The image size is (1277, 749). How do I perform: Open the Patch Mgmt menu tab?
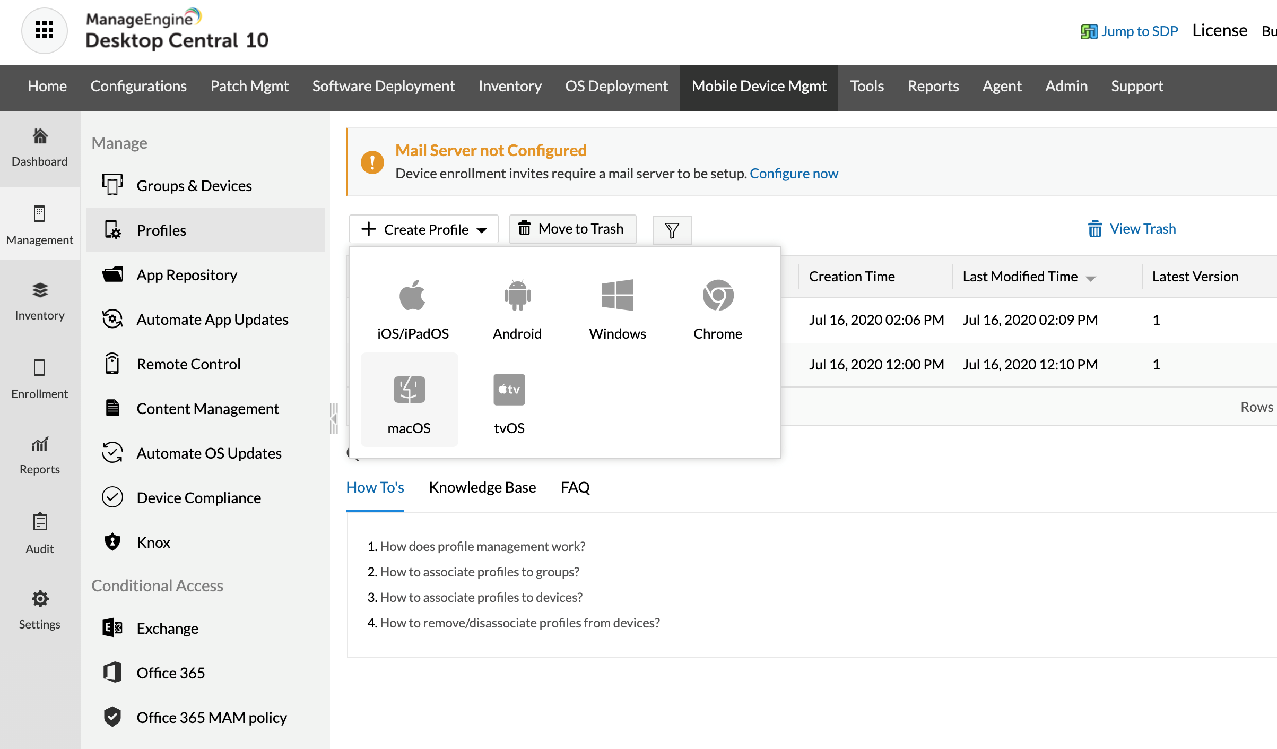(249, 86)
